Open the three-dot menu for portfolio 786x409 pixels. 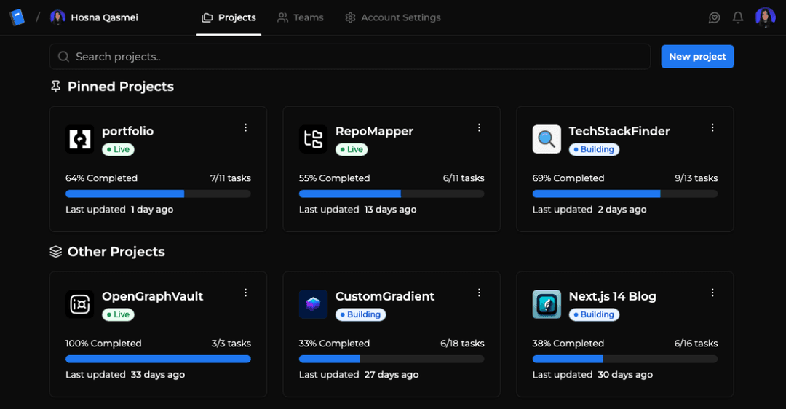[245, 127]
